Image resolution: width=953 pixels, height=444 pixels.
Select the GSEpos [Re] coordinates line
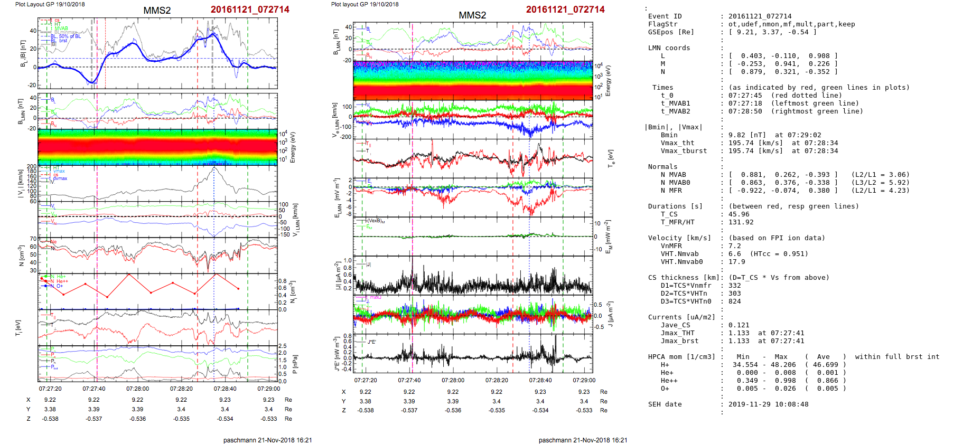click(x=772, y=32)
